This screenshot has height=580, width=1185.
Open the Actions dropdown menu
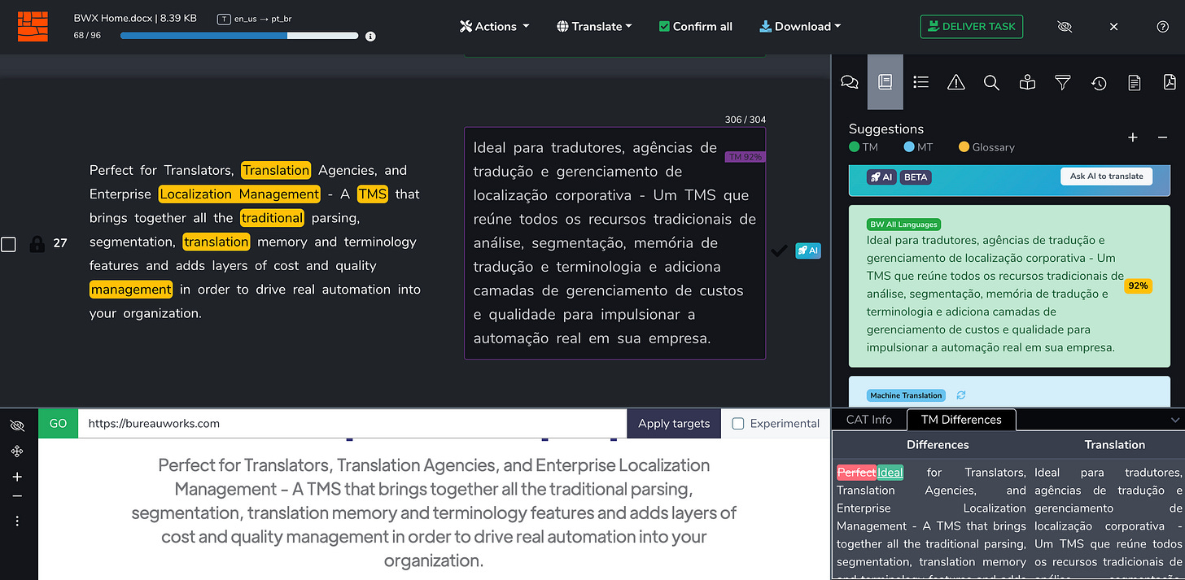[495, 26]
